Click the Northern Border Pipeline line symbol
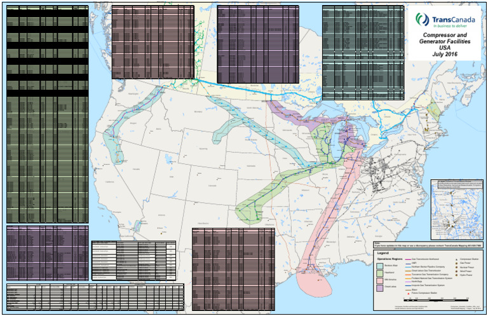 point(409,267)
